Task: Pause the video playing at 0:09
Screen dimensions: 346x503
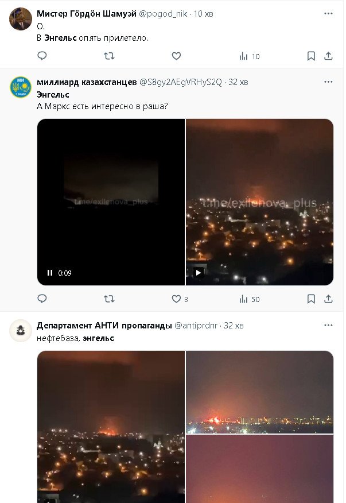Action: click(x=50, y=273)
